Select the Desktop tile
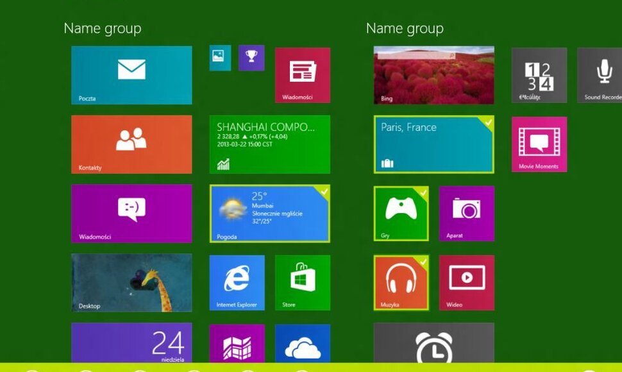 [131, 283]
